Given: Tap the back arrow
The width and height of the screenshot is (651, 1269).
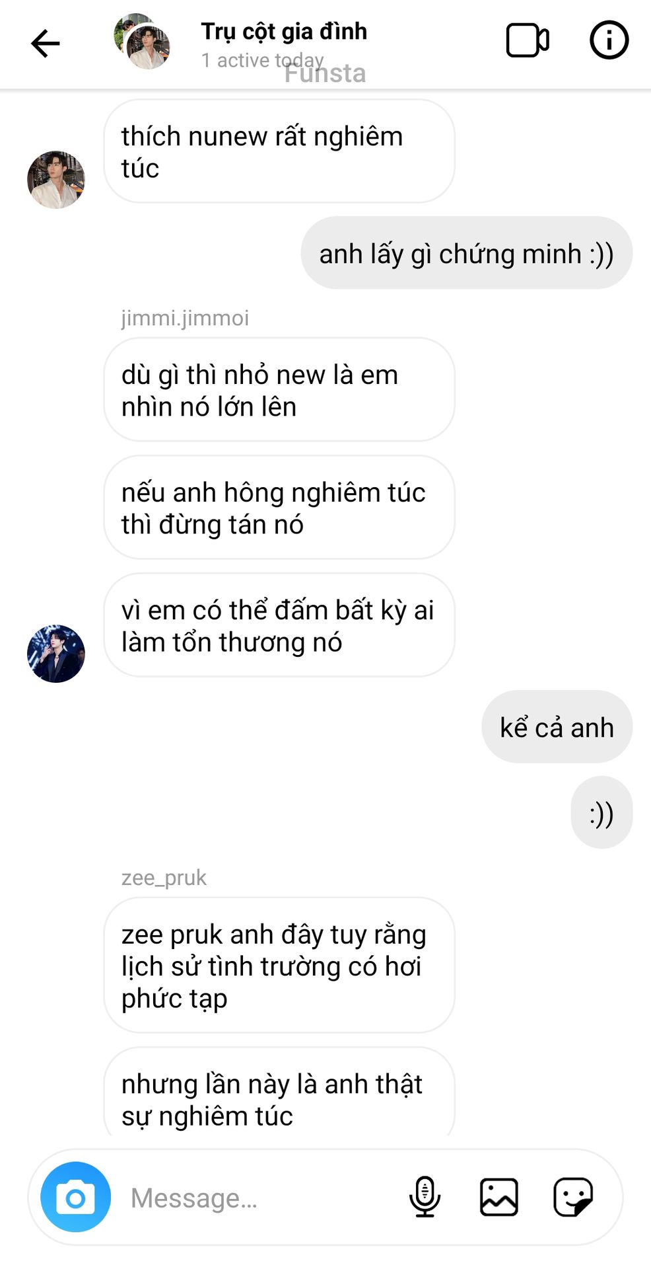Looking at the screenshot, I should coord(45,44).
